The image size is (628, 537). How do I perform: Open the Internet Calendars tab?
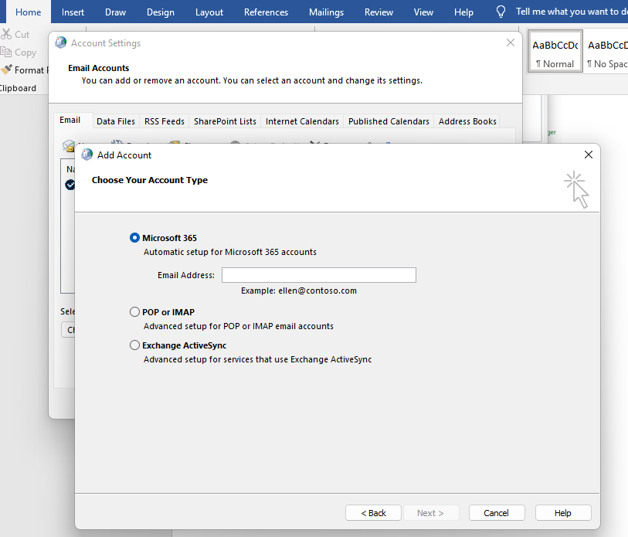[x=302, y=121]
